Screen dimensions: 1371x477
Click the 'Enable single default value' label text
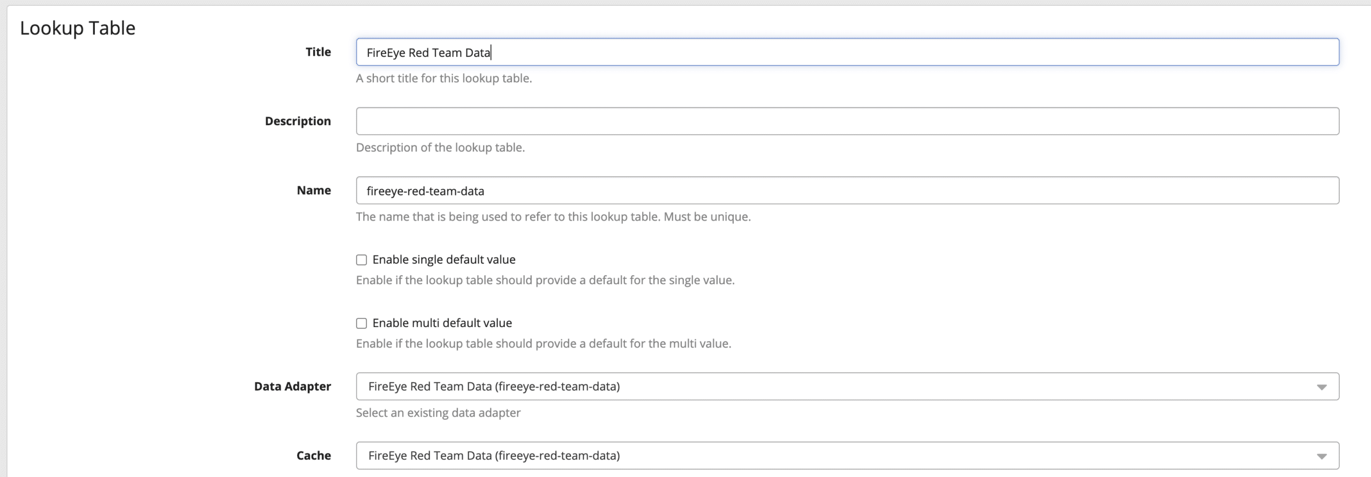[x=443, y=260]
